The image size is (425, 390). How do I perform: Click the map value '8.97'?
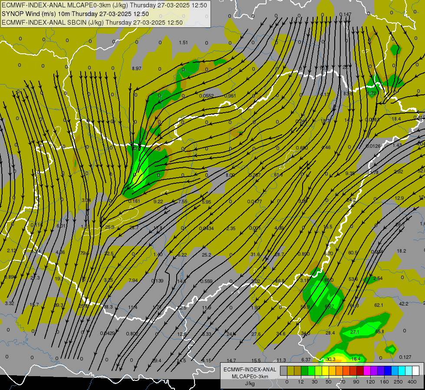pyautogui.click(x=137, y=68)
